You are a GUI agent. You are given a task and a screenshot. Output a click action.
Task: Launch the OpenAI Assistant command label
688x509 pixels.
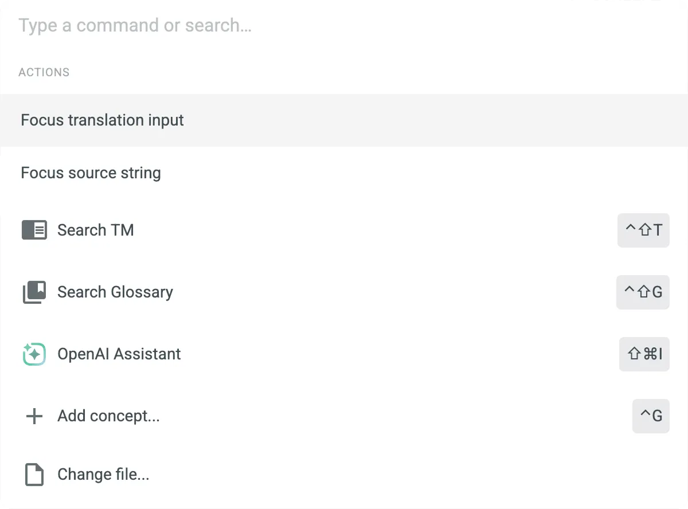[x=119, y=354]
